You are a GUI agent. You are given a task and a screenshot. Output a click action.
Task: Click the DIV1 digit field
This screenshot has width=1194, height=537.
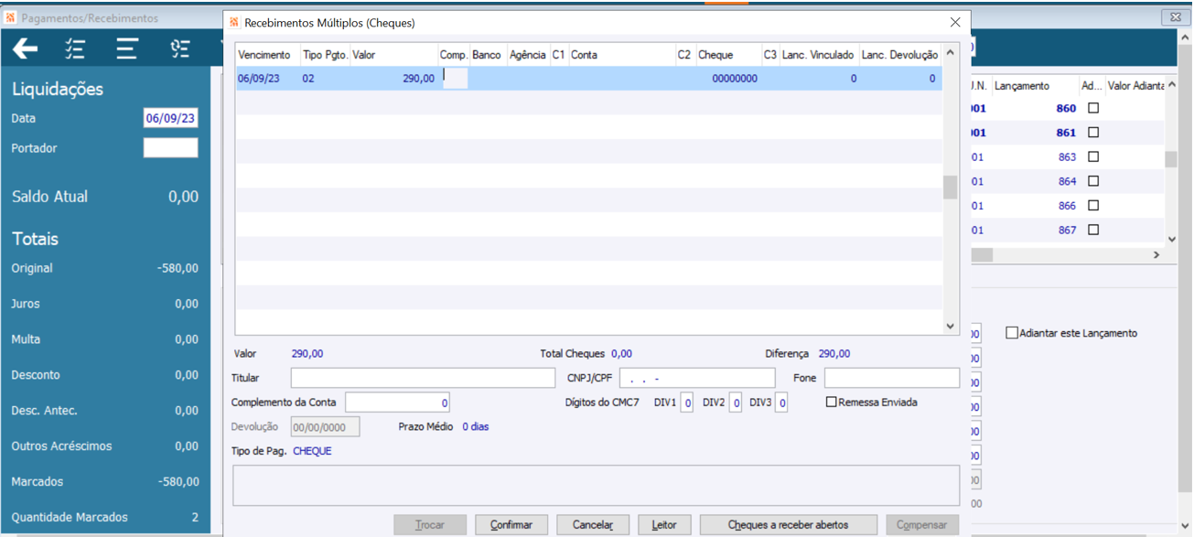tap(686, 403)
